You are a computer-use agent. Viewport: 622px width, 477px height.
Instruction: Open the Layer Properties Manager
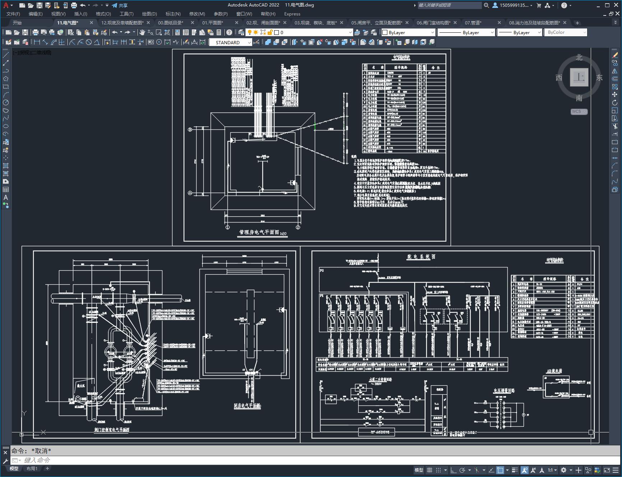pyautogui.click(x=241, y=32)
